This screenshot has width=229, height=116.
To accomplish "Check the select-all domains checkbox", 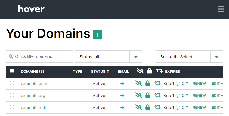I will coord(12,71).
